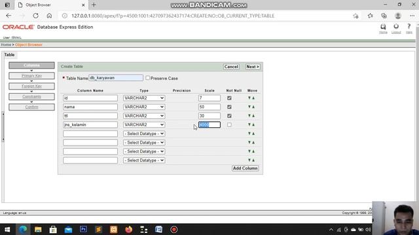Select Constraints step in sidebar

31,97
